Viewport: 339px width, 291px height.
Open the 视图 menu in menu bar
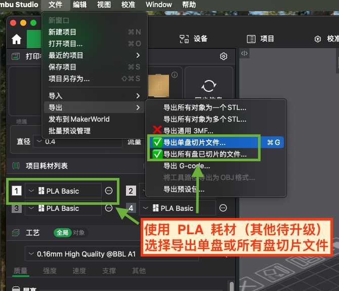104,5
